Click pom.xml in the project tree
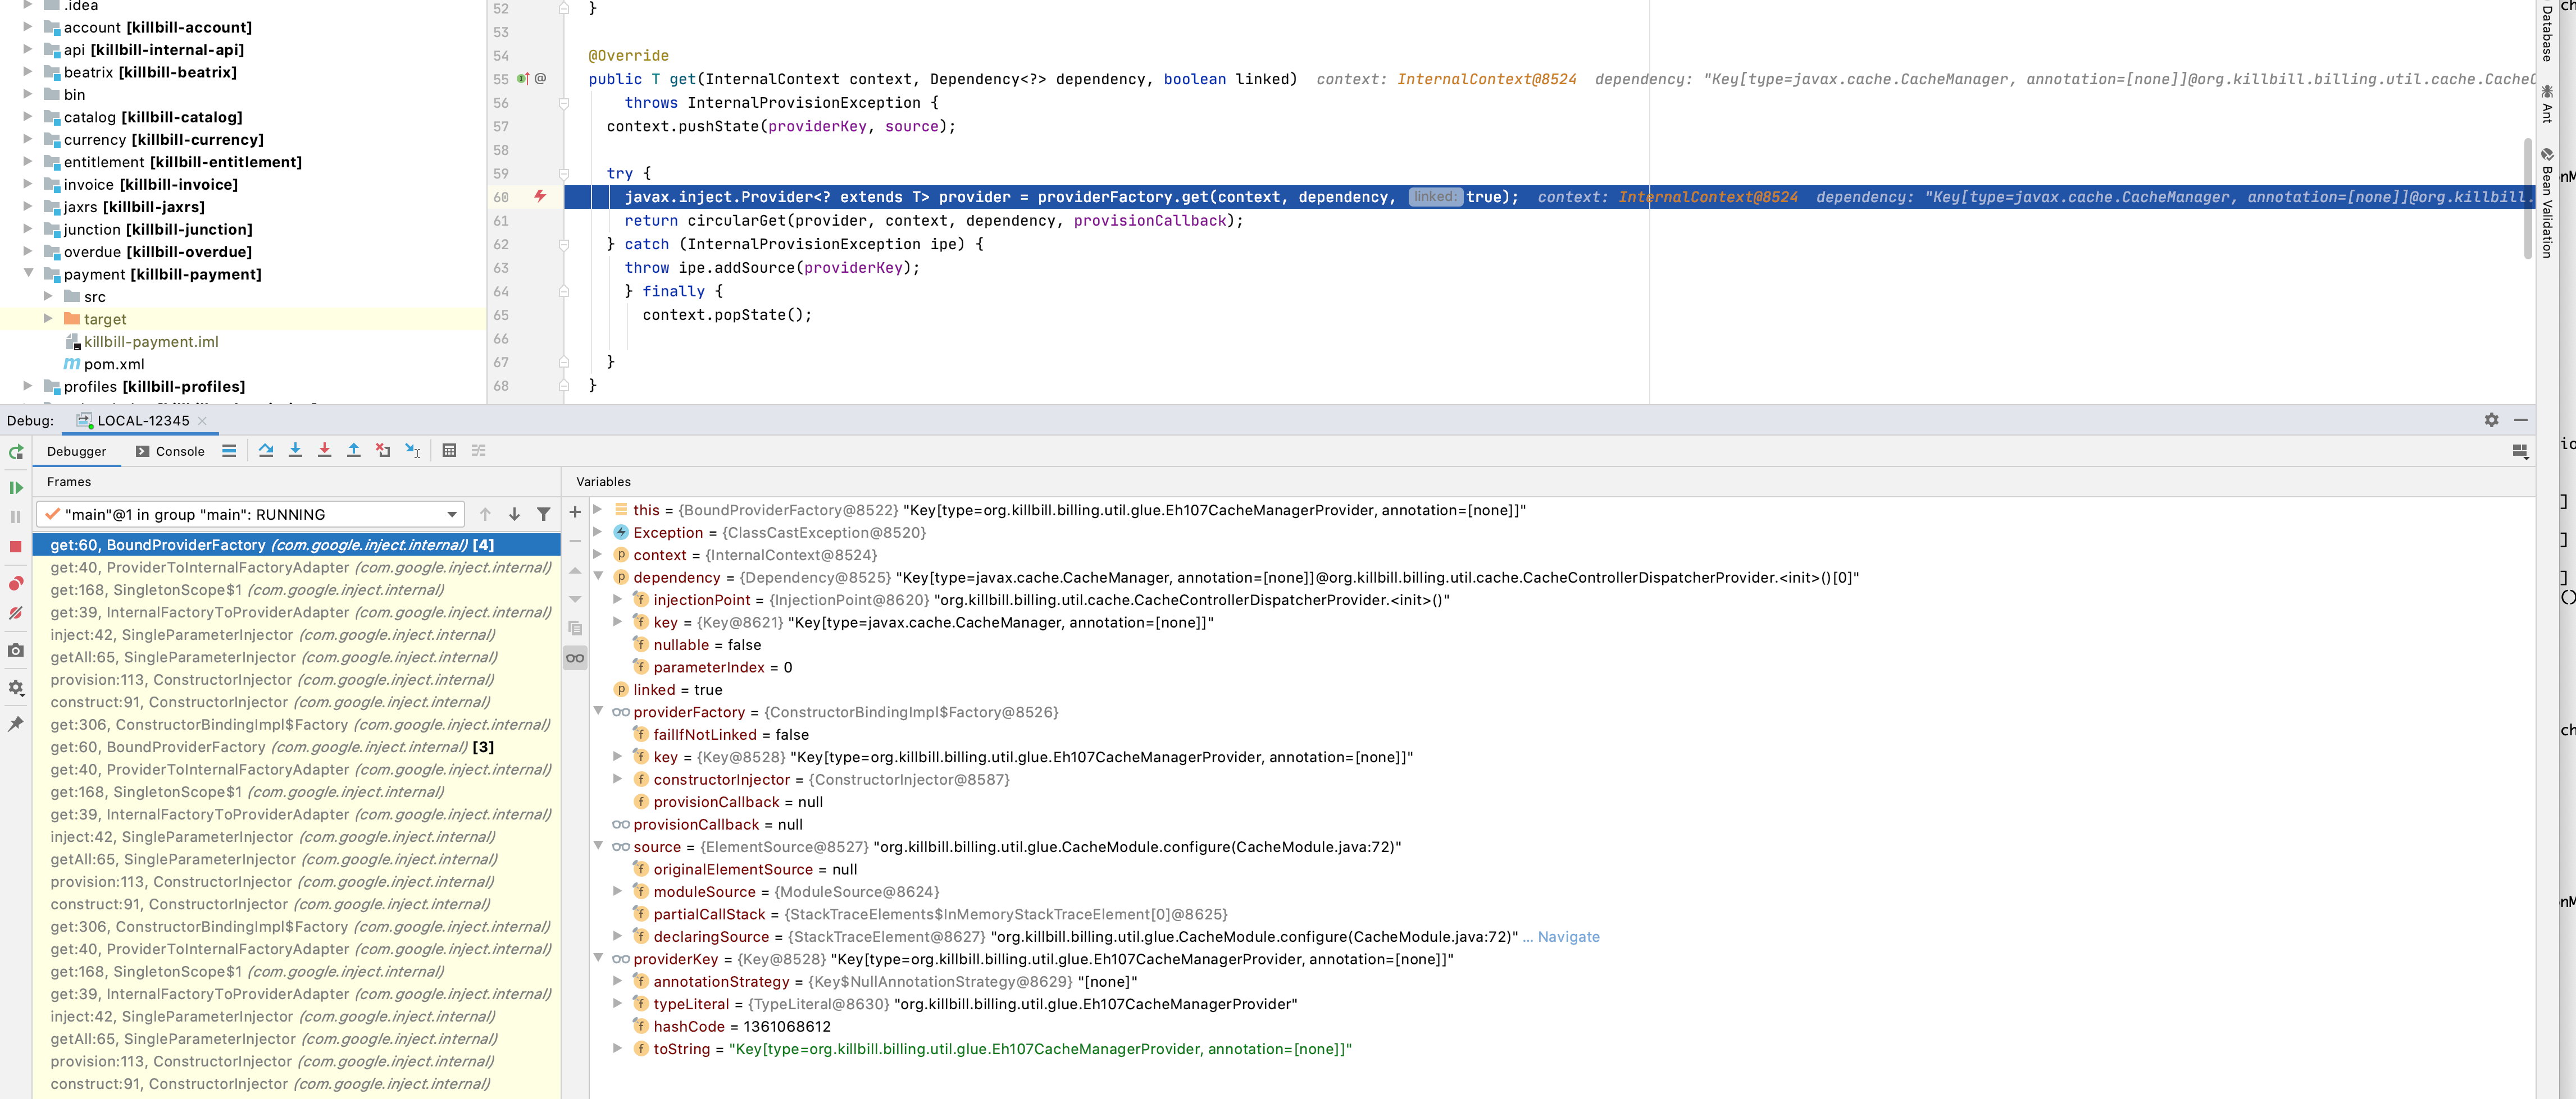This screenshot has width=2576, height=1099. click(x=113, y=365)
